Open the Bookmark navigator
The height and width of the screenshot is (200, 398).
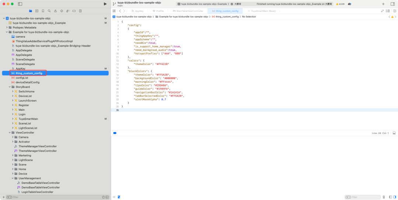[43, 11]
